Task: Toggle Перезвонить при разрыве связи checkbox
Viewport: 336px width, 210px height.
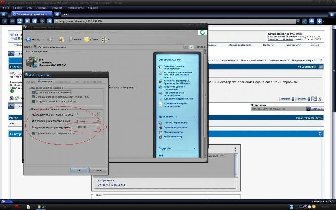Action: click(33, 133)
